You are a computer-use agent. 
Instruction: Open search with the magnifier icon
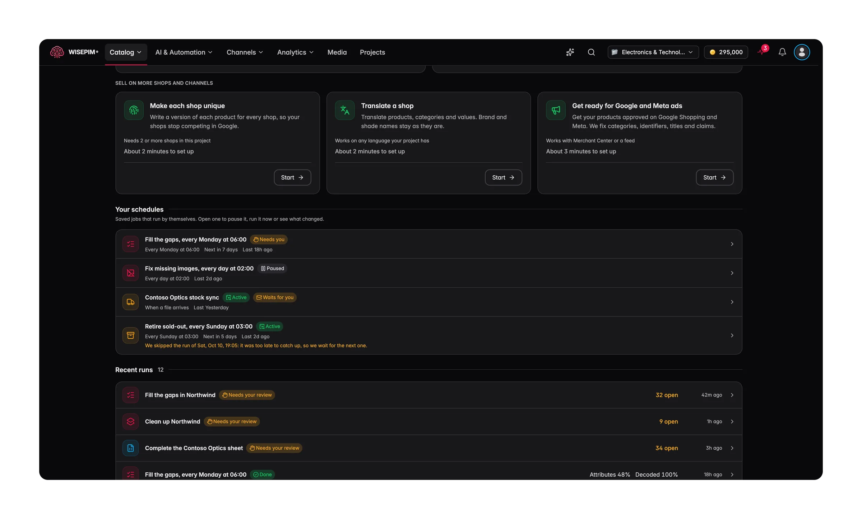coord(591,52)
